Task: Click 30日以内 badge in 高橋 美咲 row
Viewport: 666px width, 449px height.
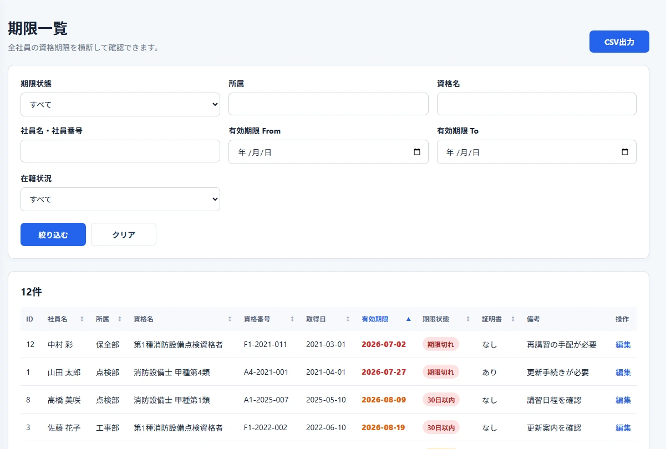Action: point(441,400)
